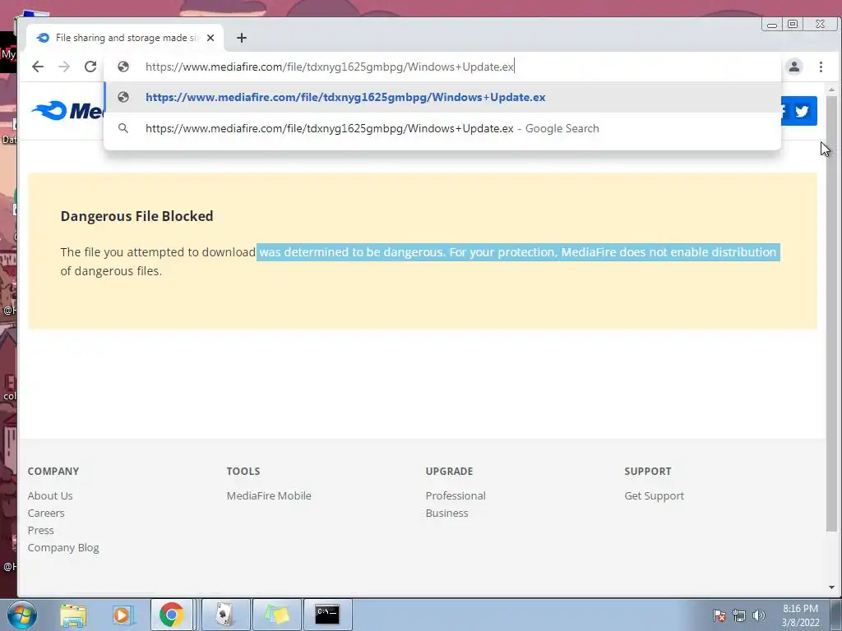Open Windows Explorer from the taskbar
Screen dimensions: 842x631
pyautogui.click(x=73, y=615)
